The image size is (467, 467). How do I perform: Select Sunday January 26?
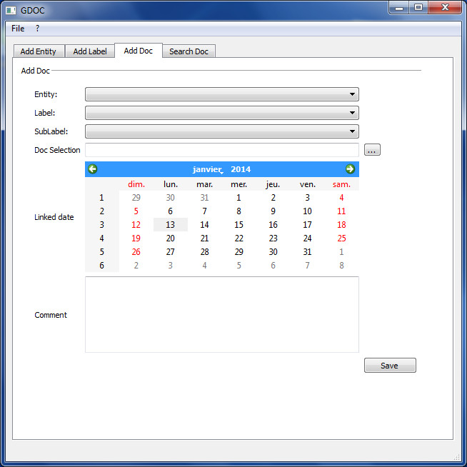[x=136, y=252]
